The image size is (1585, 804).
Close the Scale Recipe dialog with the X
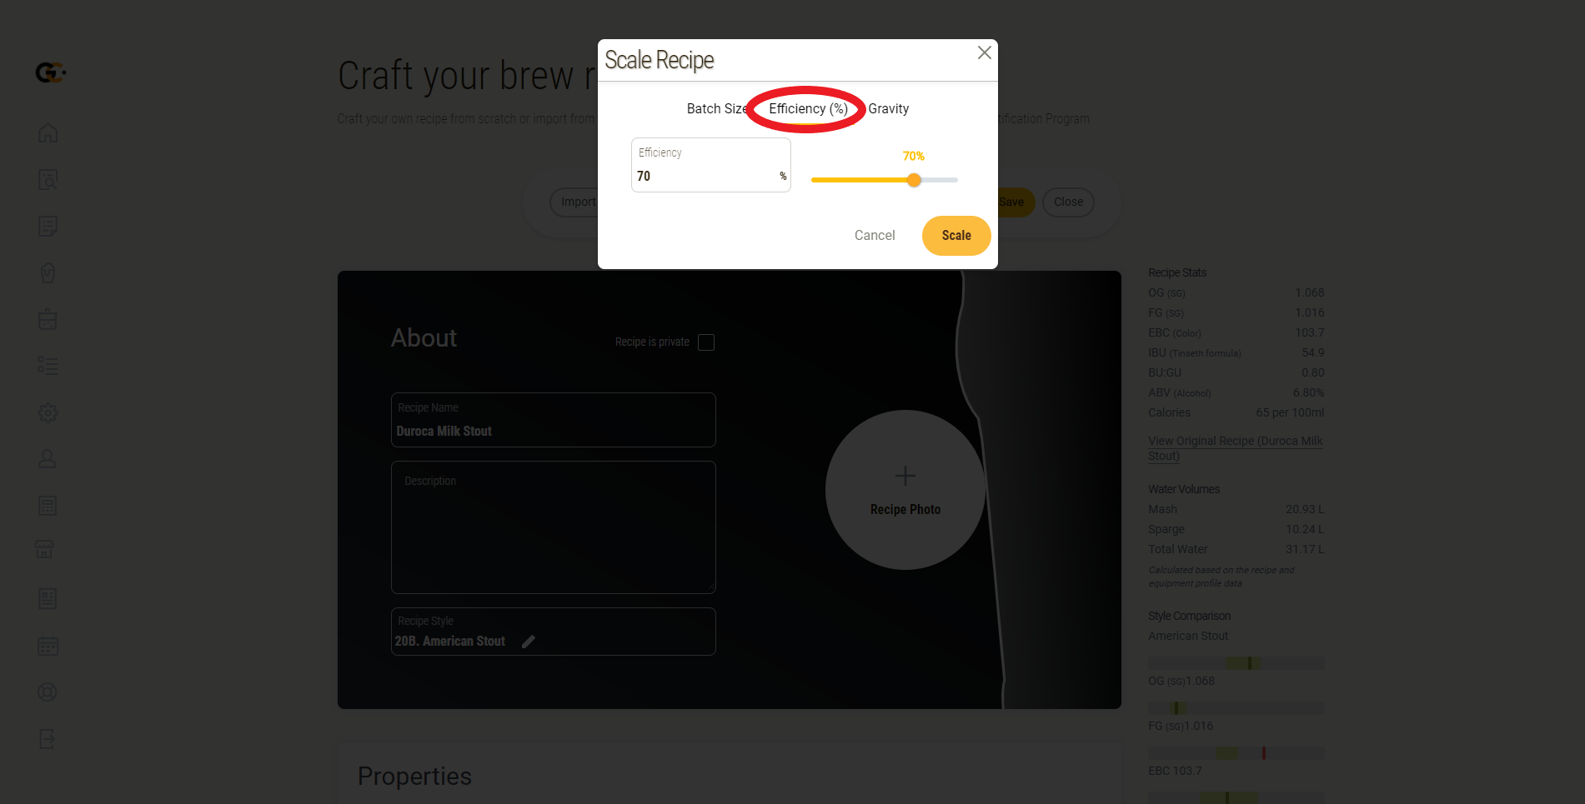[985, 52]
